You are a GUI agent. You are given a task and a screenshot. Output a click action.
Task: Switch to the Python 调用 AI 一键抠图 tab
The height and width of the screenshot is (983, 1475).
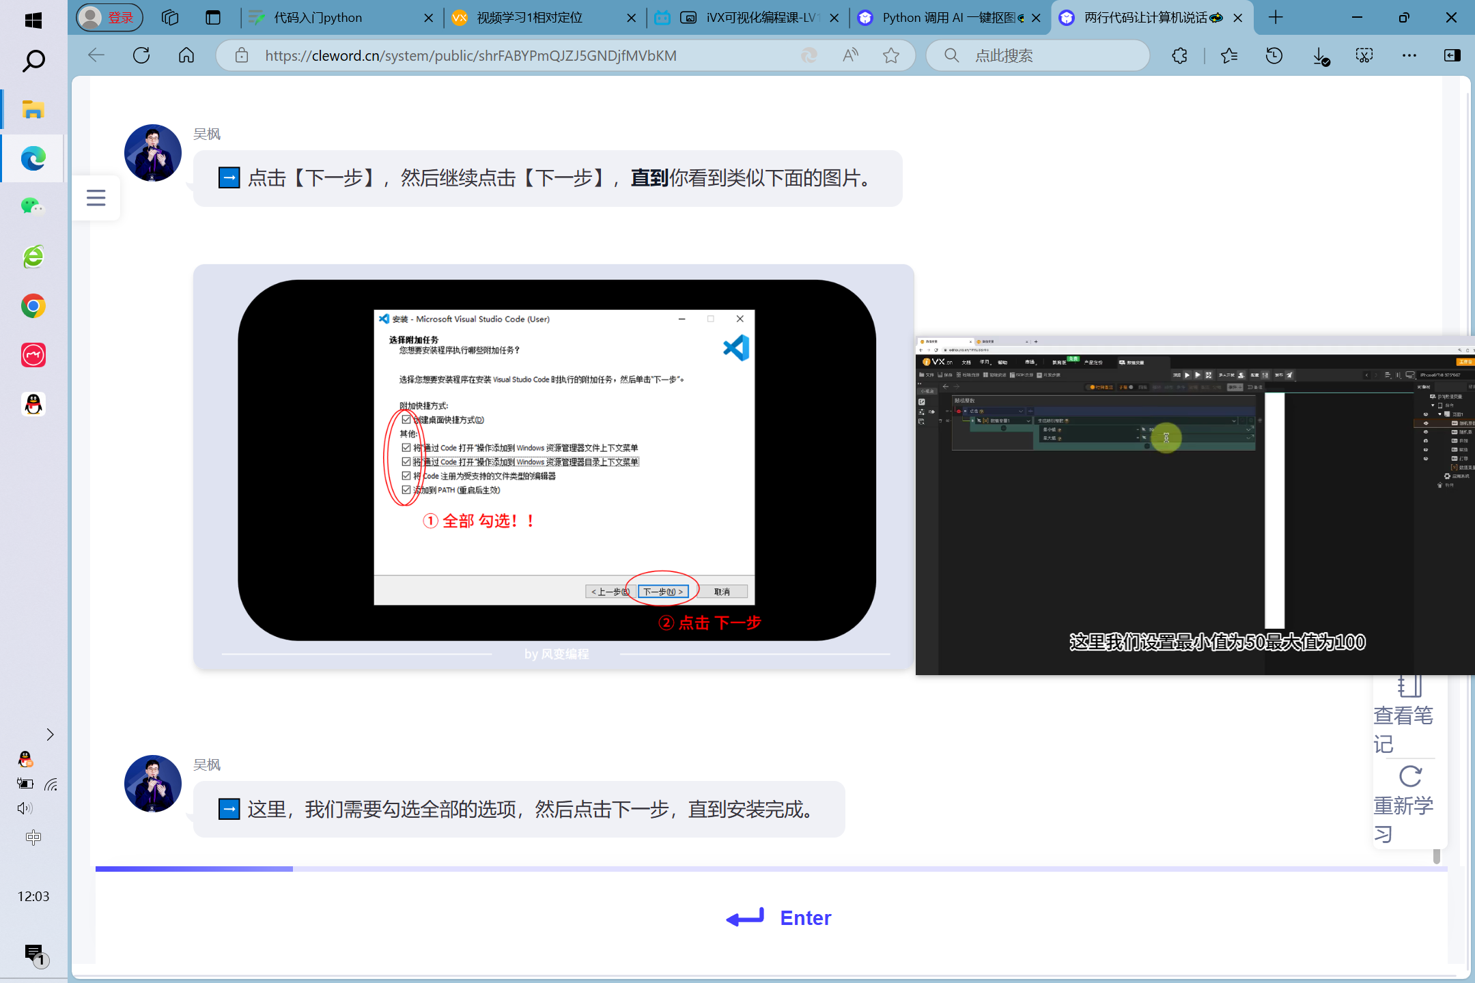(x=949, y=18)
